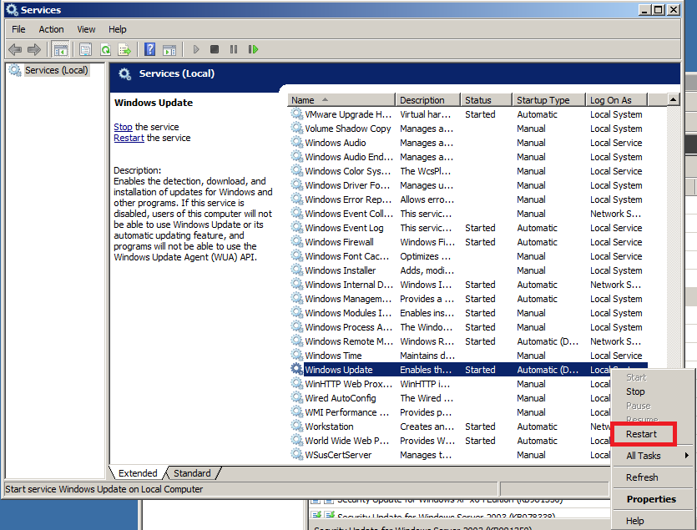This screenshot has height=530, width=697.
Task: Sort by the Status column header
Action: click(487, 100)
